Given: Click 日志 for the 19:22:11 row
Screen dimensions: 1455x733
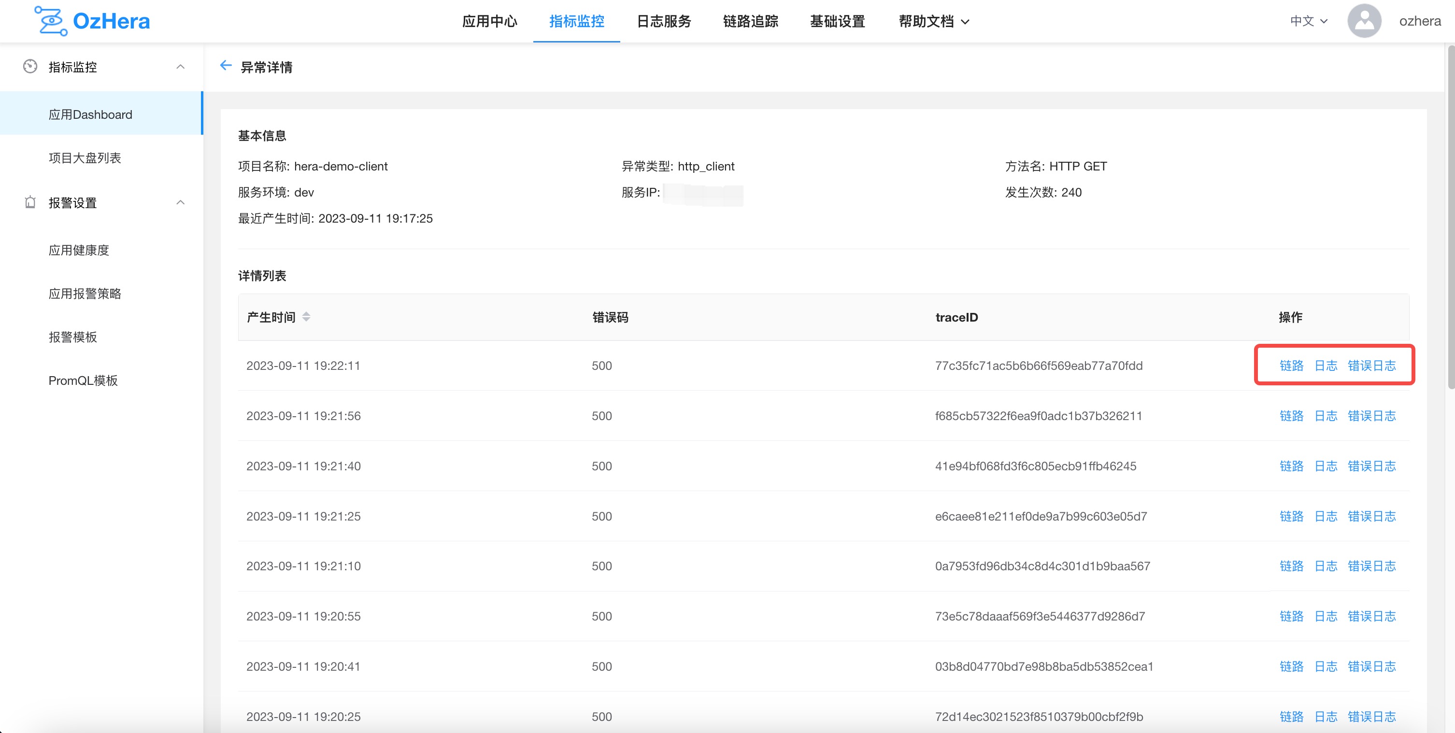Looking at the screenshot, I should [x=1326, y=366].
